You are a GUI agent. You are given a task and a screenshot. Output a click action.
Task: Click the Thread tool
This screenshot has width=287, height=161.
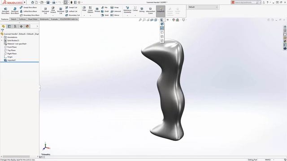coord(97,10)
